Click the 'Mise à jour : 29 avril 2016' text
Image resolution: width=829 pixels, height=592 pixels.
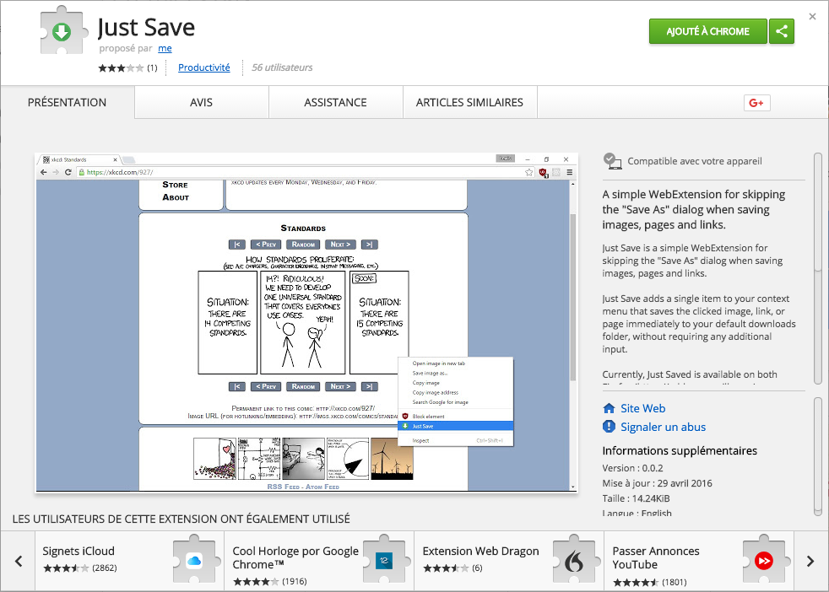pyautogui.click(x=657, y=483)
